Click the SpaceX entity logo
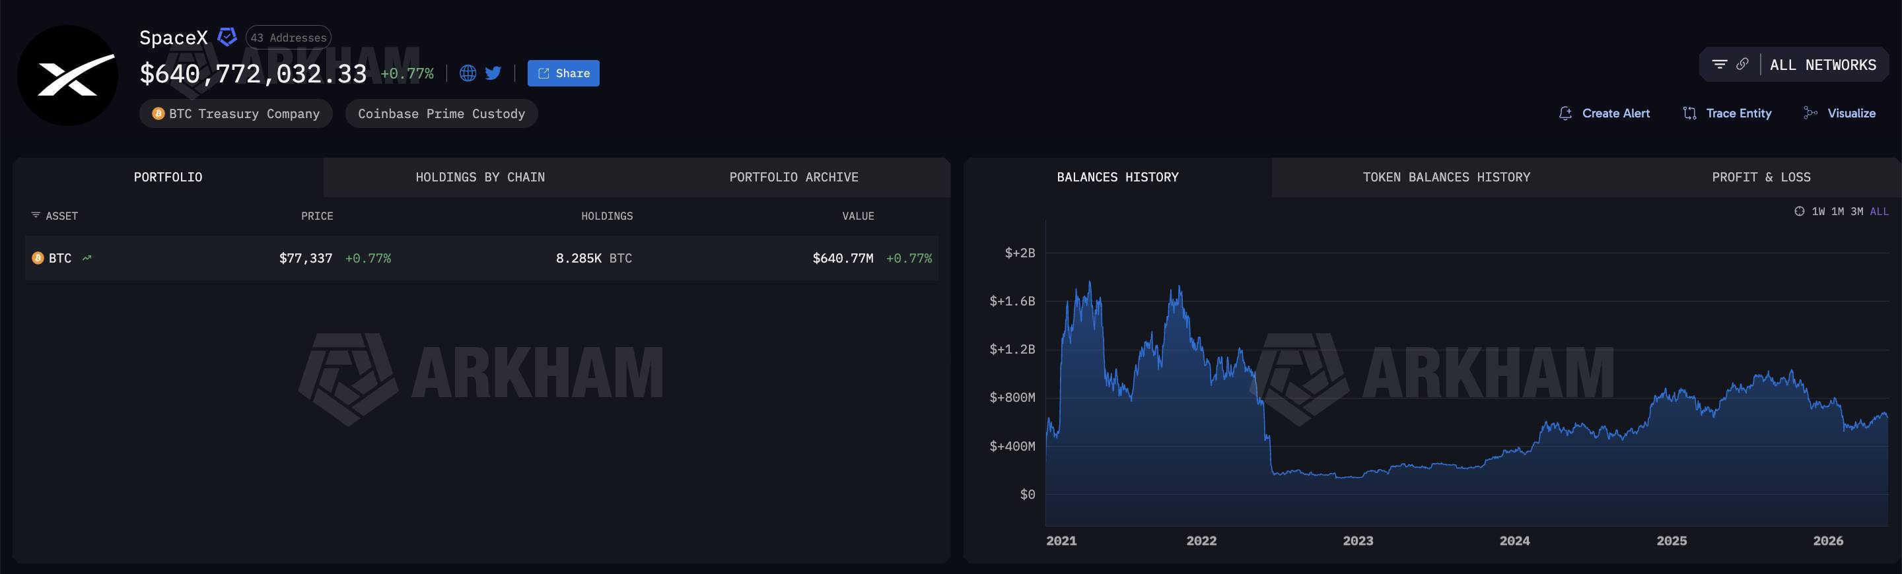Viewport: 1902px width, 574px height. [x=67, y=75]
